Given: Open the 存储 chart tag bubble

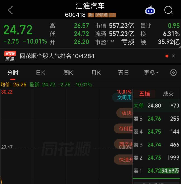Looking at the screenshot, I should point(123,129).
